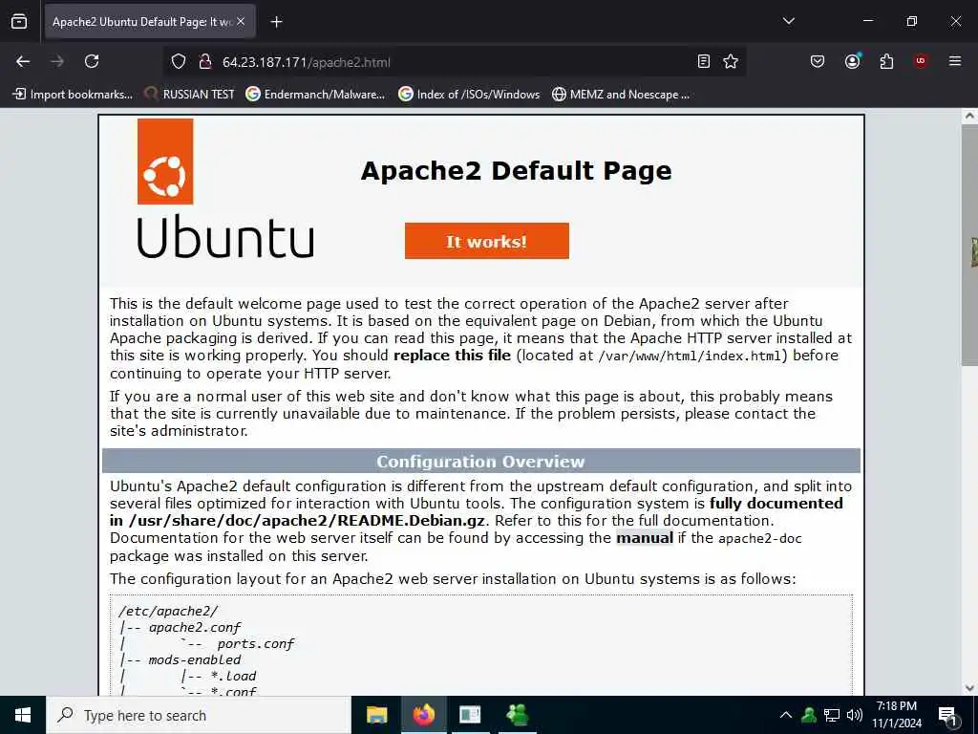The width and height of the screenshot is (978, 734).
Task: Open Firefox application hamburger menu
Action: [954, 61]
